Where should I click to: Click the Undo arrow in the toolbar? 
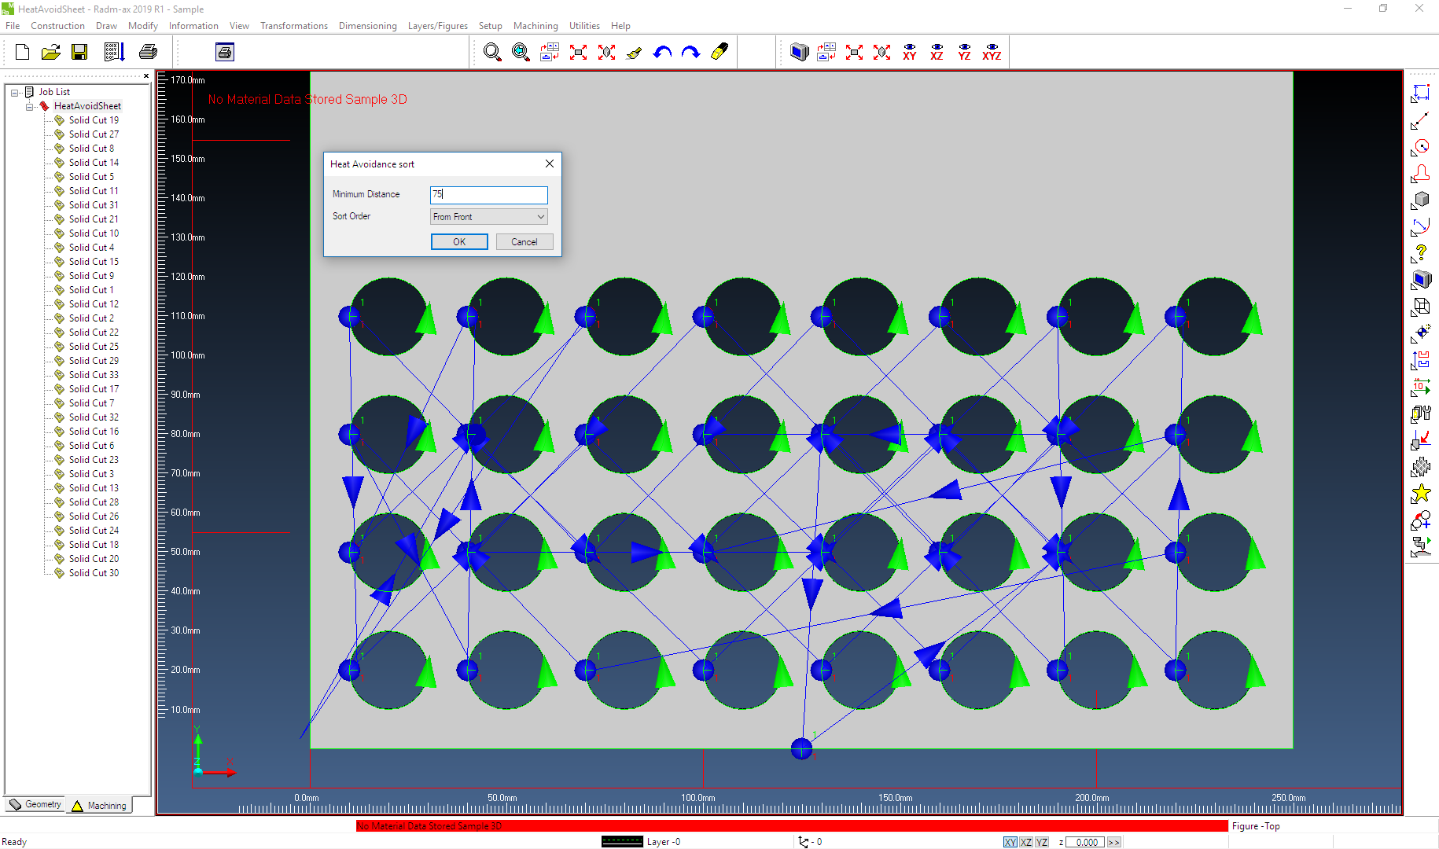pos(662,53)
